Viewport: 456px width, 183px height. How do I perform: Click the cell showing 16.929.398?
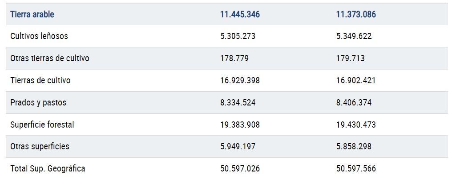pos(240,81)
